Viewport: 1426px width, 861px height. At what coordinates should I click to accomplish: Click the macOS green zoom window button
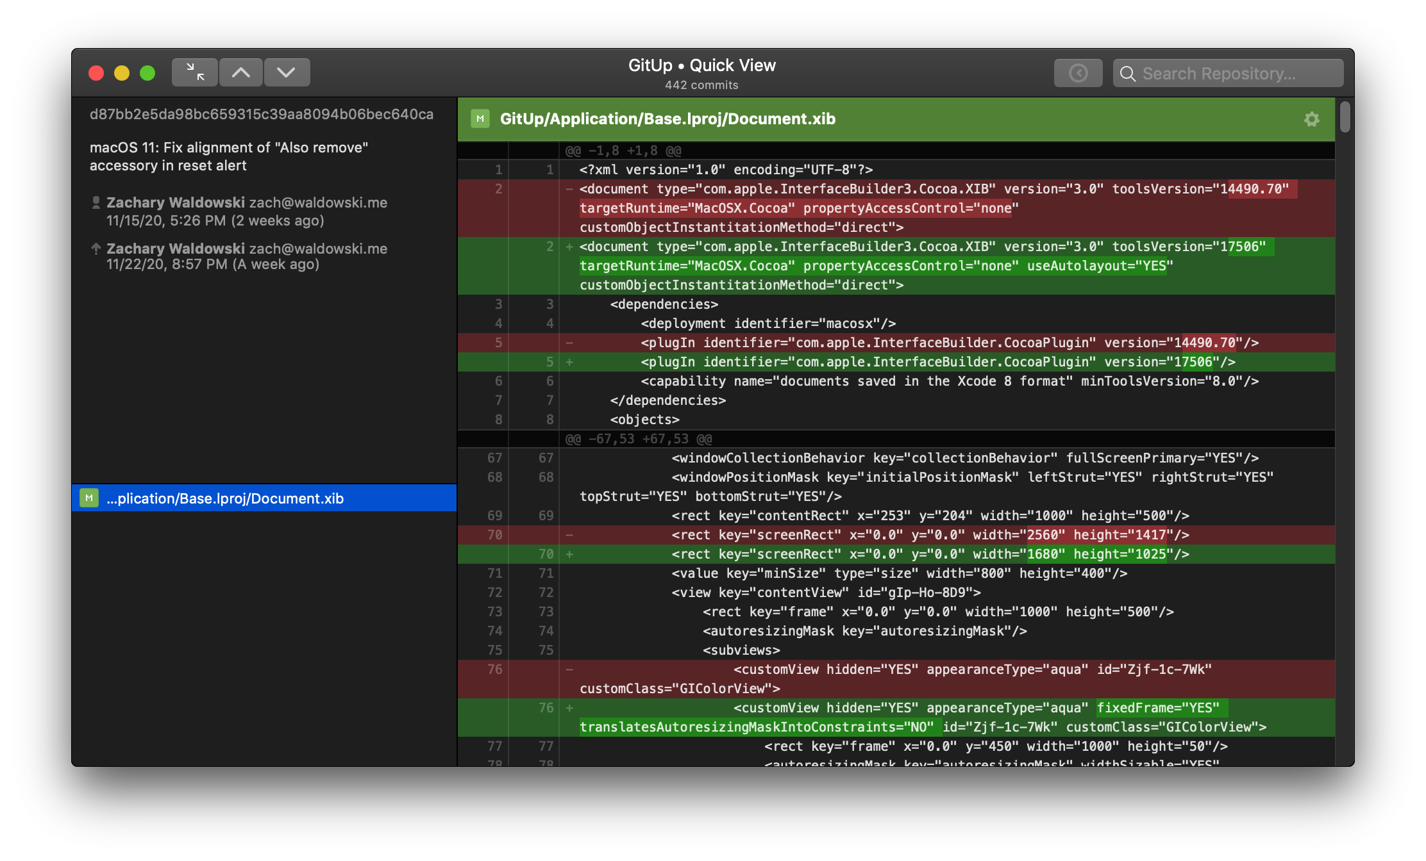[147, 73]
